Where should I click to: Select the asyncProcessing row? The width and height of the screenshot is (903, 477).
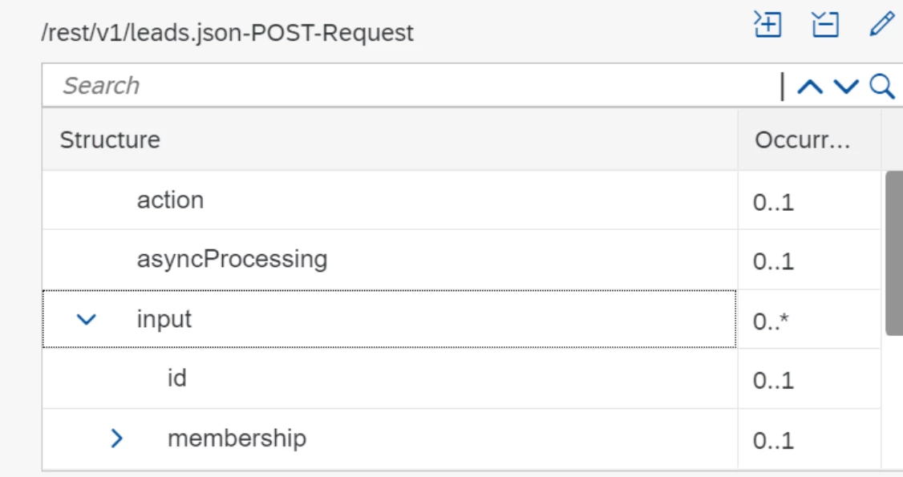point(232,259)
